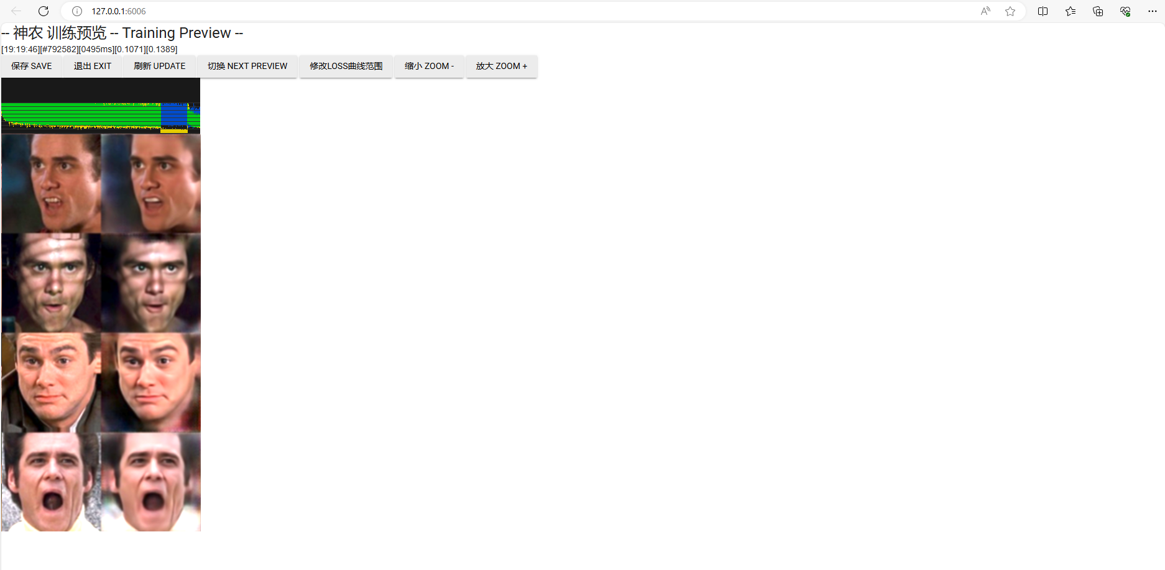Click 放大 ZOOM + button
This screenshot has height=570, width=1165.
502,66
